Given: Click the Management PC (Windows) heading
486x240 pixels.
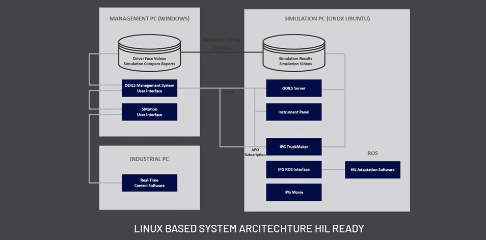Looking at the screenshot, I should coord(149,19).
